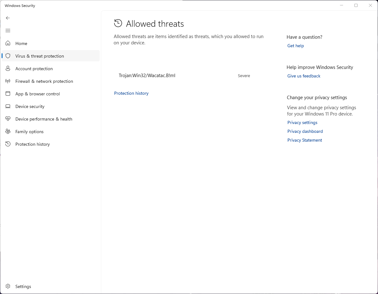Minimize the Windows Security window
378x294 pixels.
tap(342, 5)
